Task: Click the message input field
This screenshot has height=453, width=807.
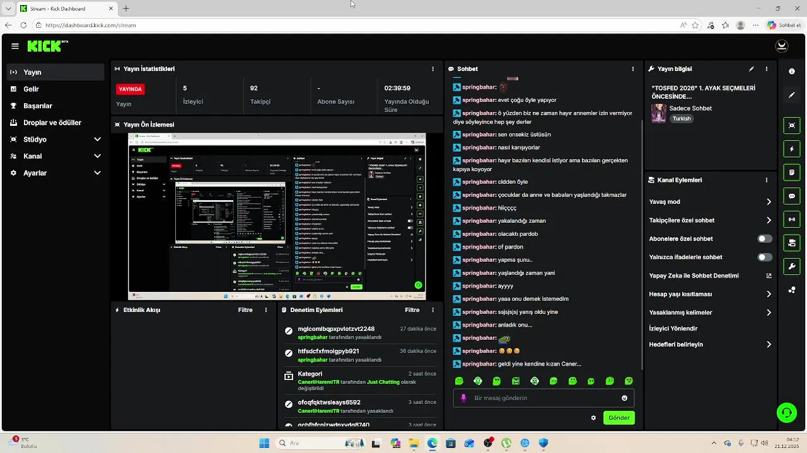Action: [x=543, y=398]
